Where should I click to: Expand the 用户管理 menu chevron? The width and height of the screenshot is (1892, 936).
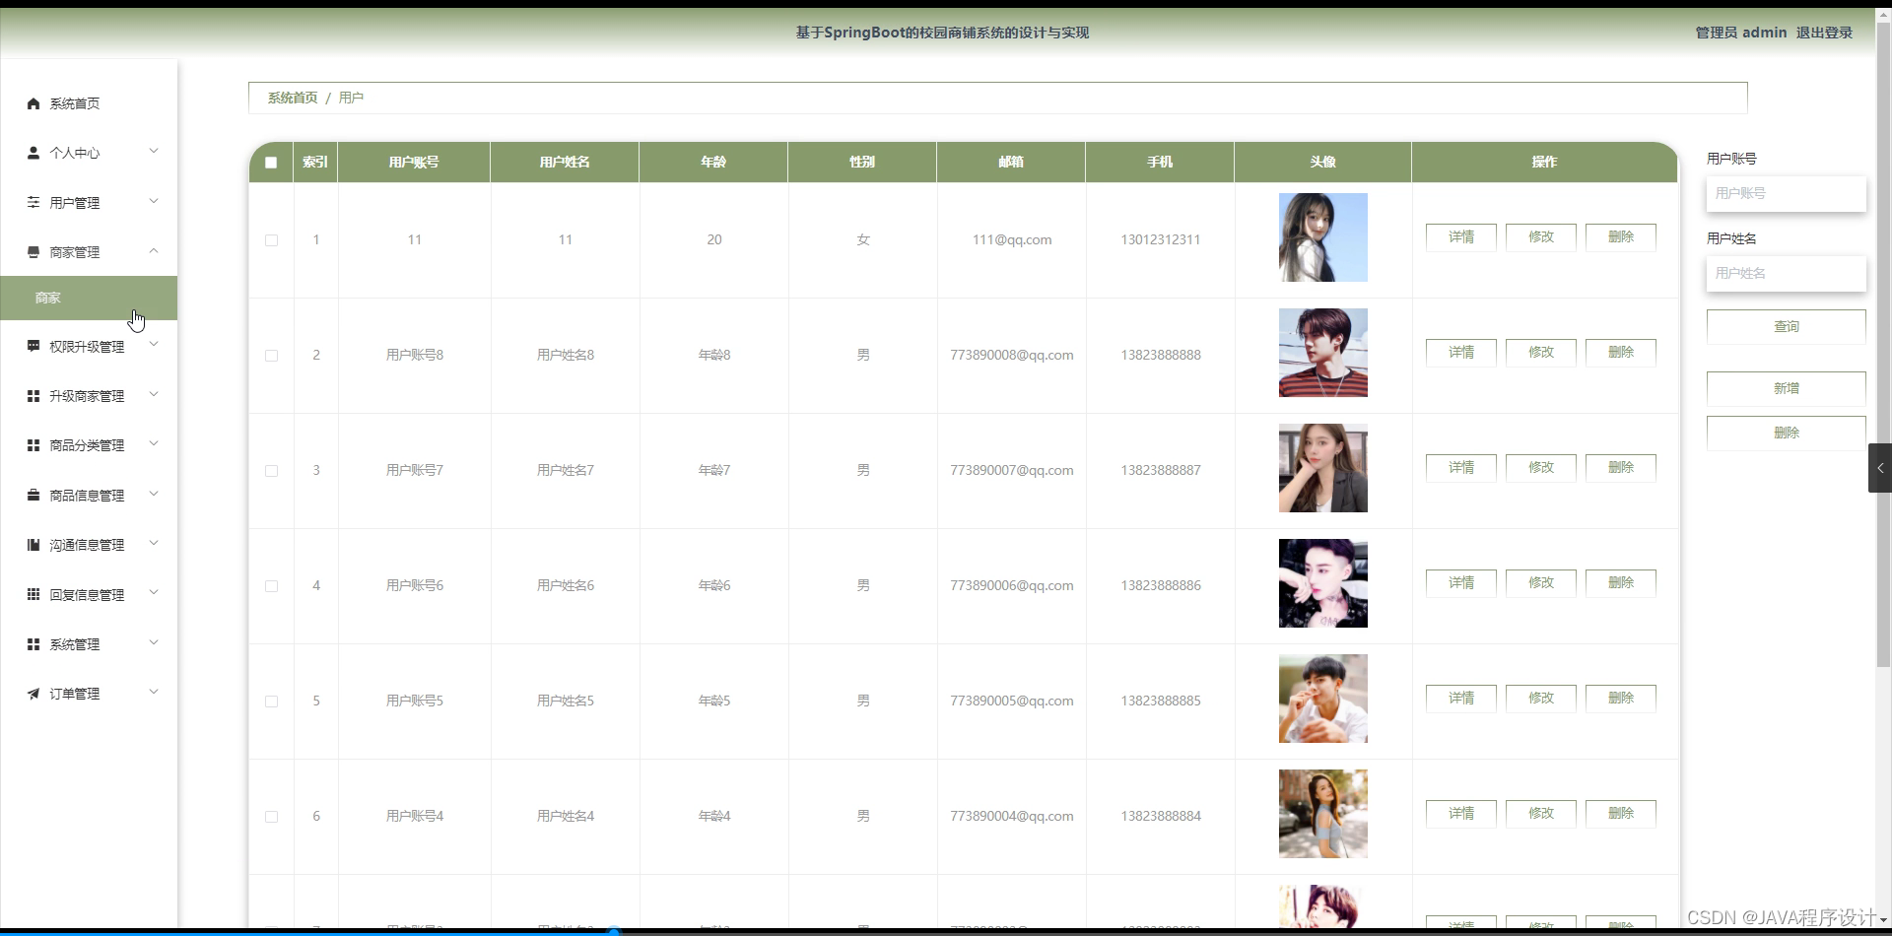point(154,201)
